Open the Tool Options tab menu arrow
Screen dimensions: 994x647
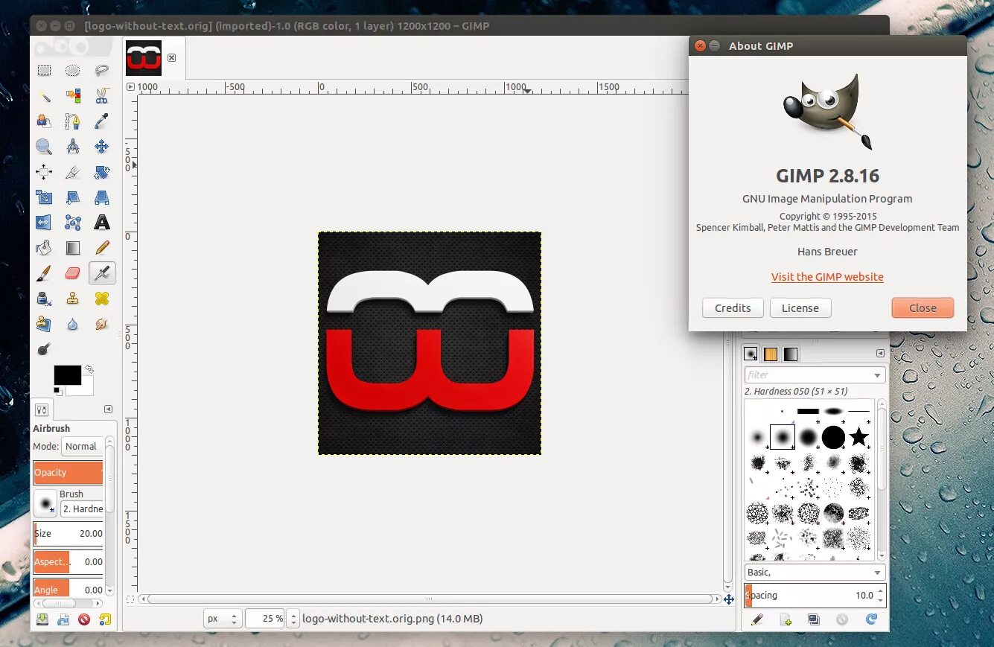point(108,409)
